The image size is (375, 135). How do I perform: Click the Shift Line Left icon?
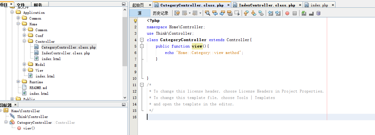point(271,13)
